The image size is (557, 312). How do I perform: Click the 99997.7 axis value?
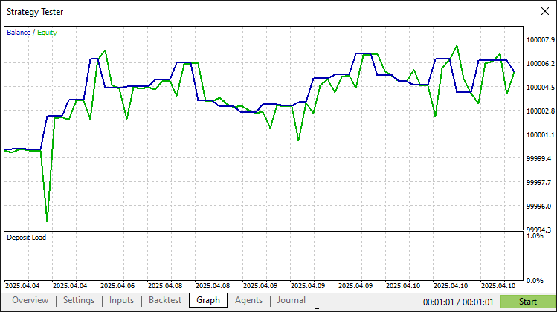(539, 183)
